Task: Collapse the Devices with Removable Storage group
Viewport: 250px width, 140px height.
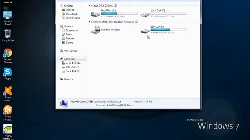Action: (89, 22)
